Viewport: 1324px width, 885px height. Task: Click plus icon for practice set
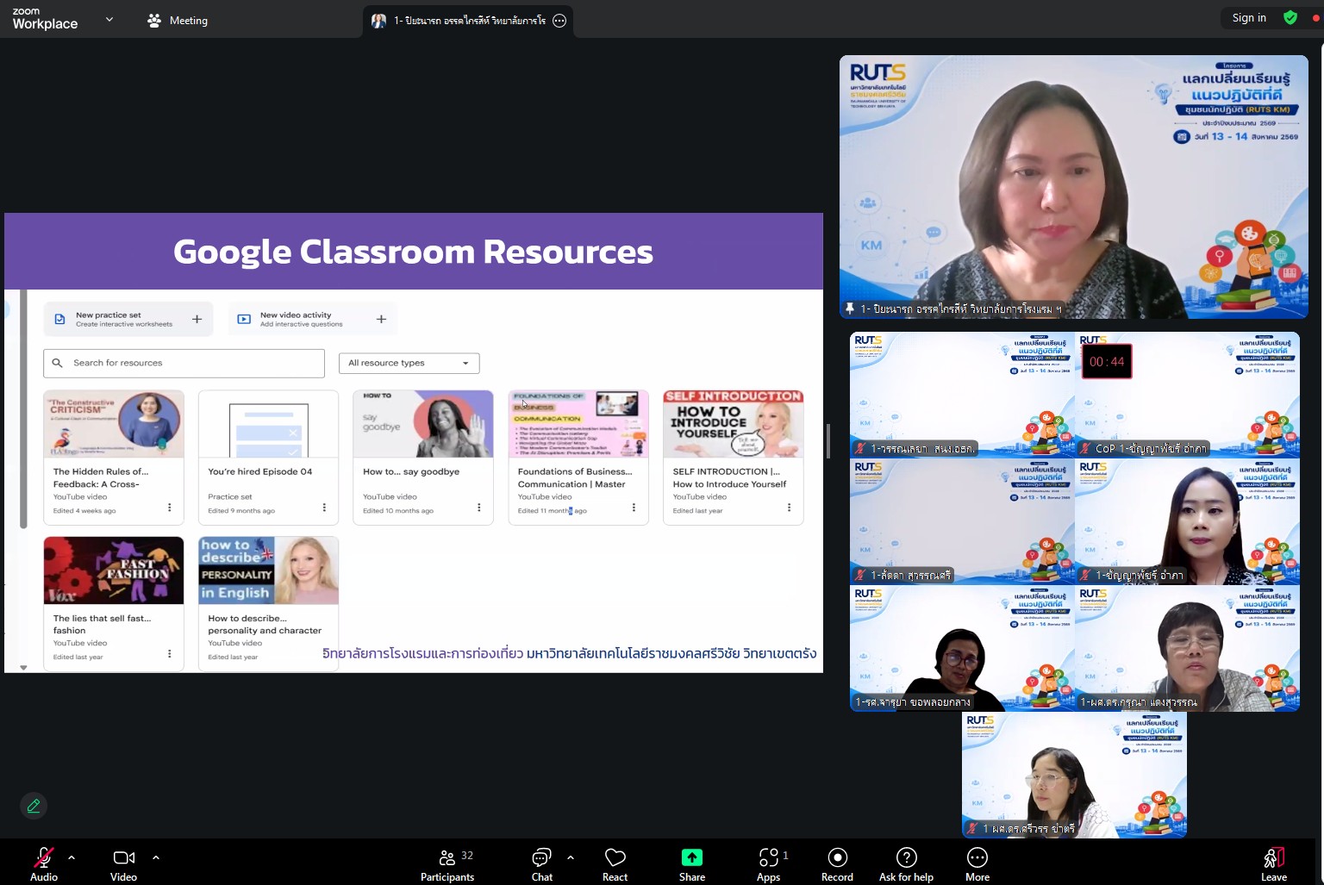pos(197,319)
